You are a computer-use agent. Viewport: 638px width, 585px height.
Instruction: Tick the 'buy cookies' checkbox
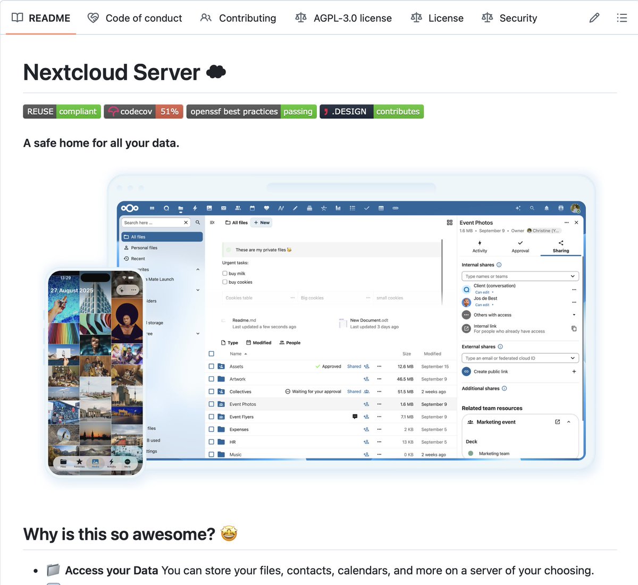[225, 282]
